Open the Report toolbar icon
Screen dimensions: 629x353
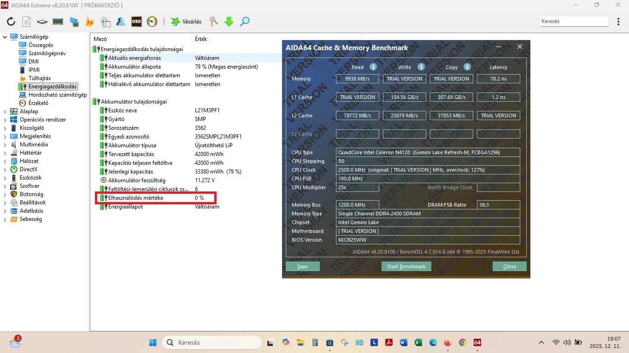(27, 22)
